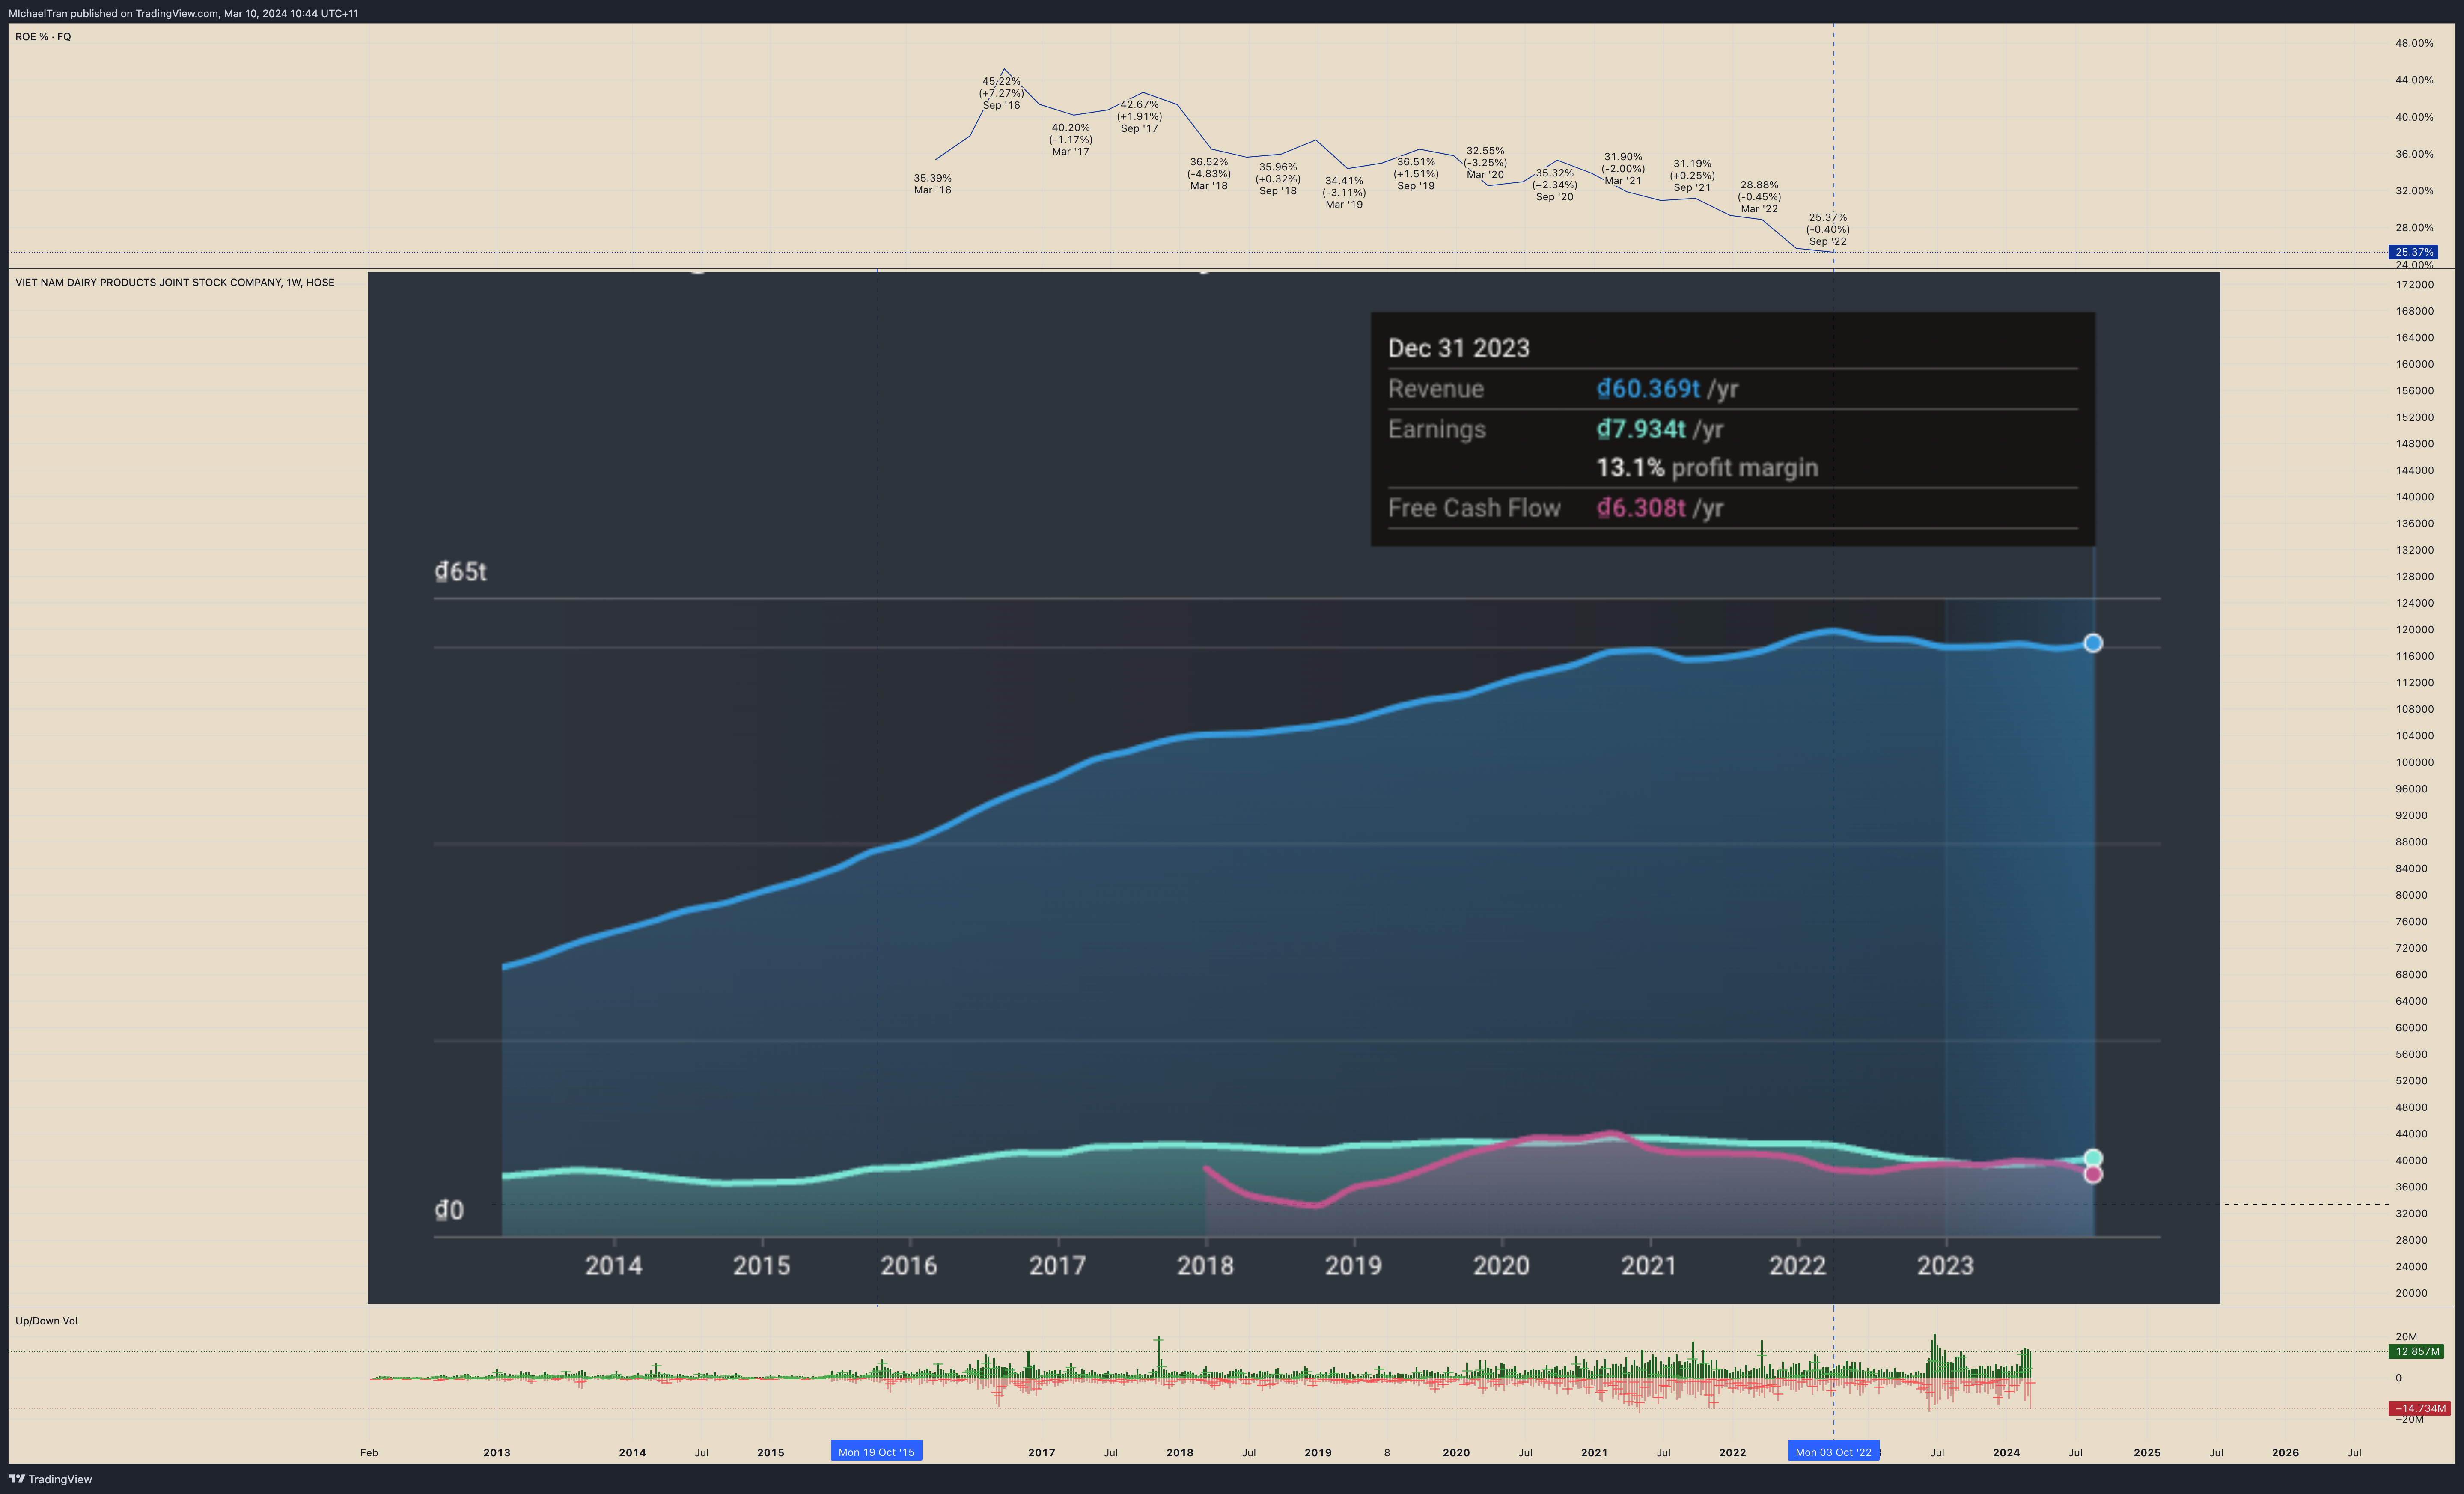Select the 'ROE % · FQ' indicator label
Screen dimensions: 2464x1494
(x=43, y=37)
